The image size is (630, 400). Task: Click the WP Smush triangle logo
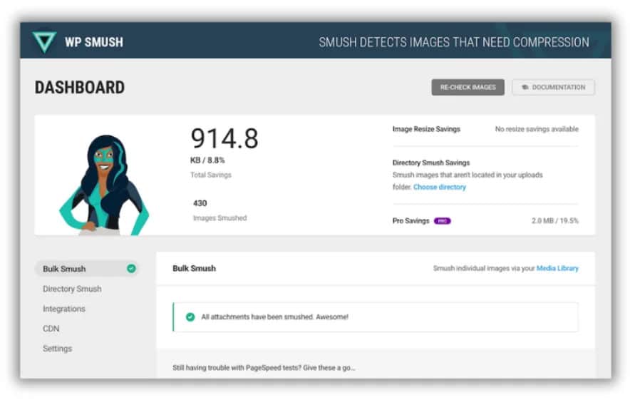pyautogui.click(x=44, y=42)
